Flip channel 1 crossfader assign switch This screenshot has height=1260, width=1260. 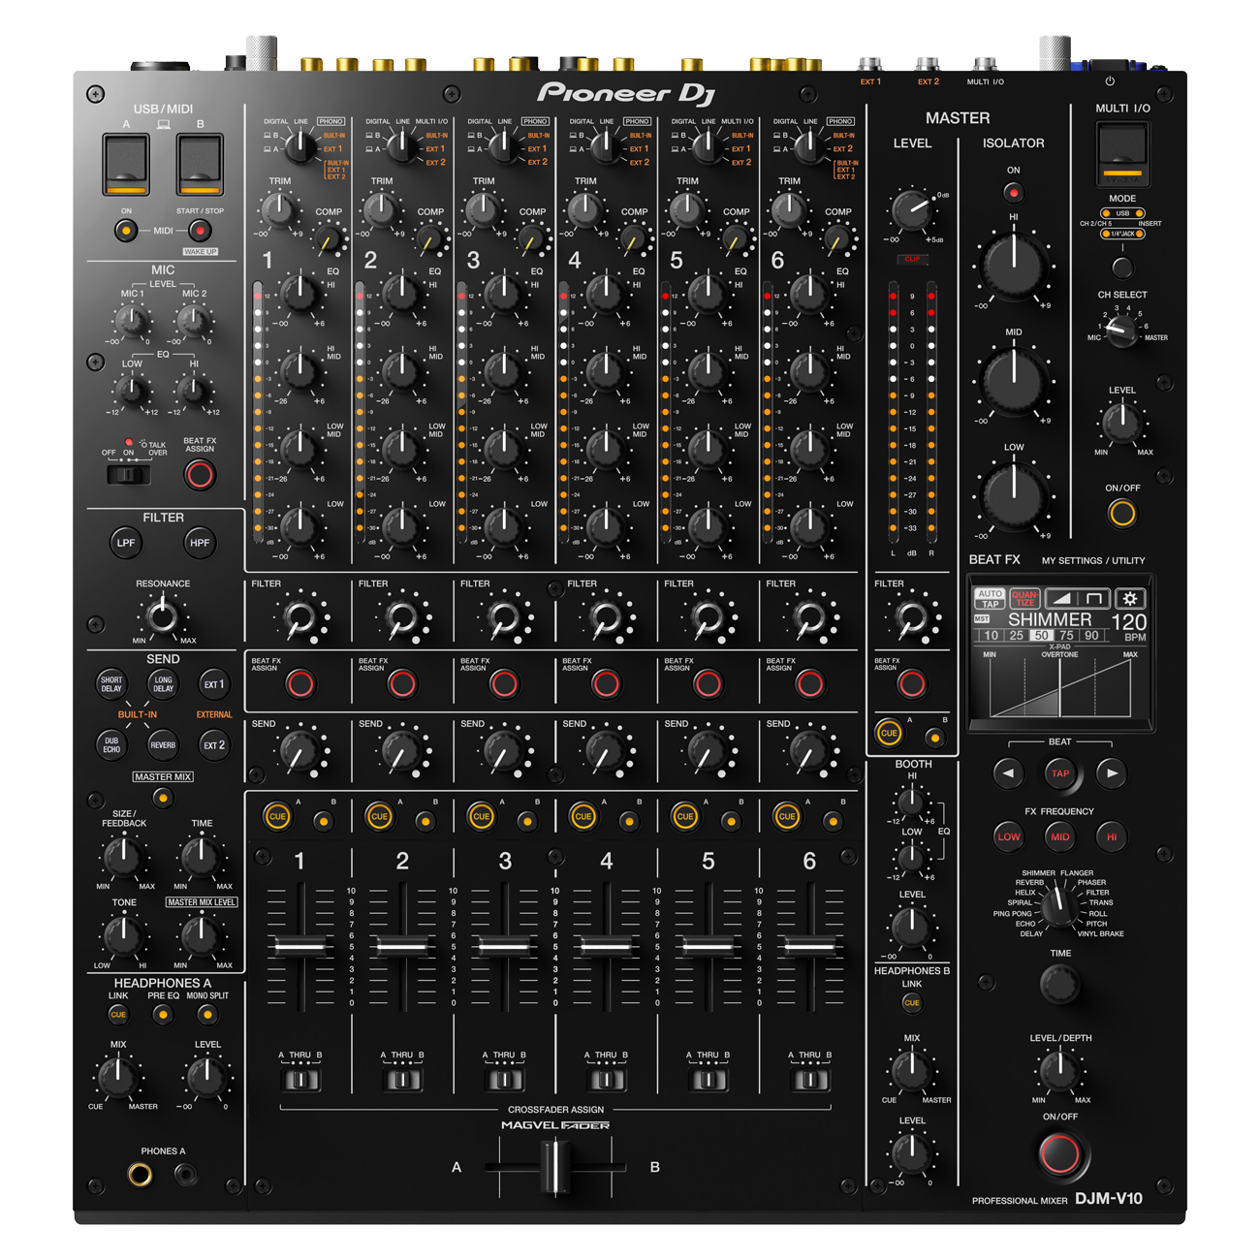[x=300, y=1079]
